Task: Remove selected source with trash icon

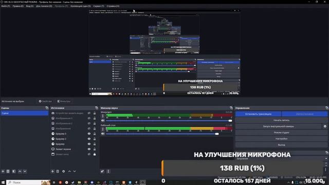Action: tap(58, 171)
